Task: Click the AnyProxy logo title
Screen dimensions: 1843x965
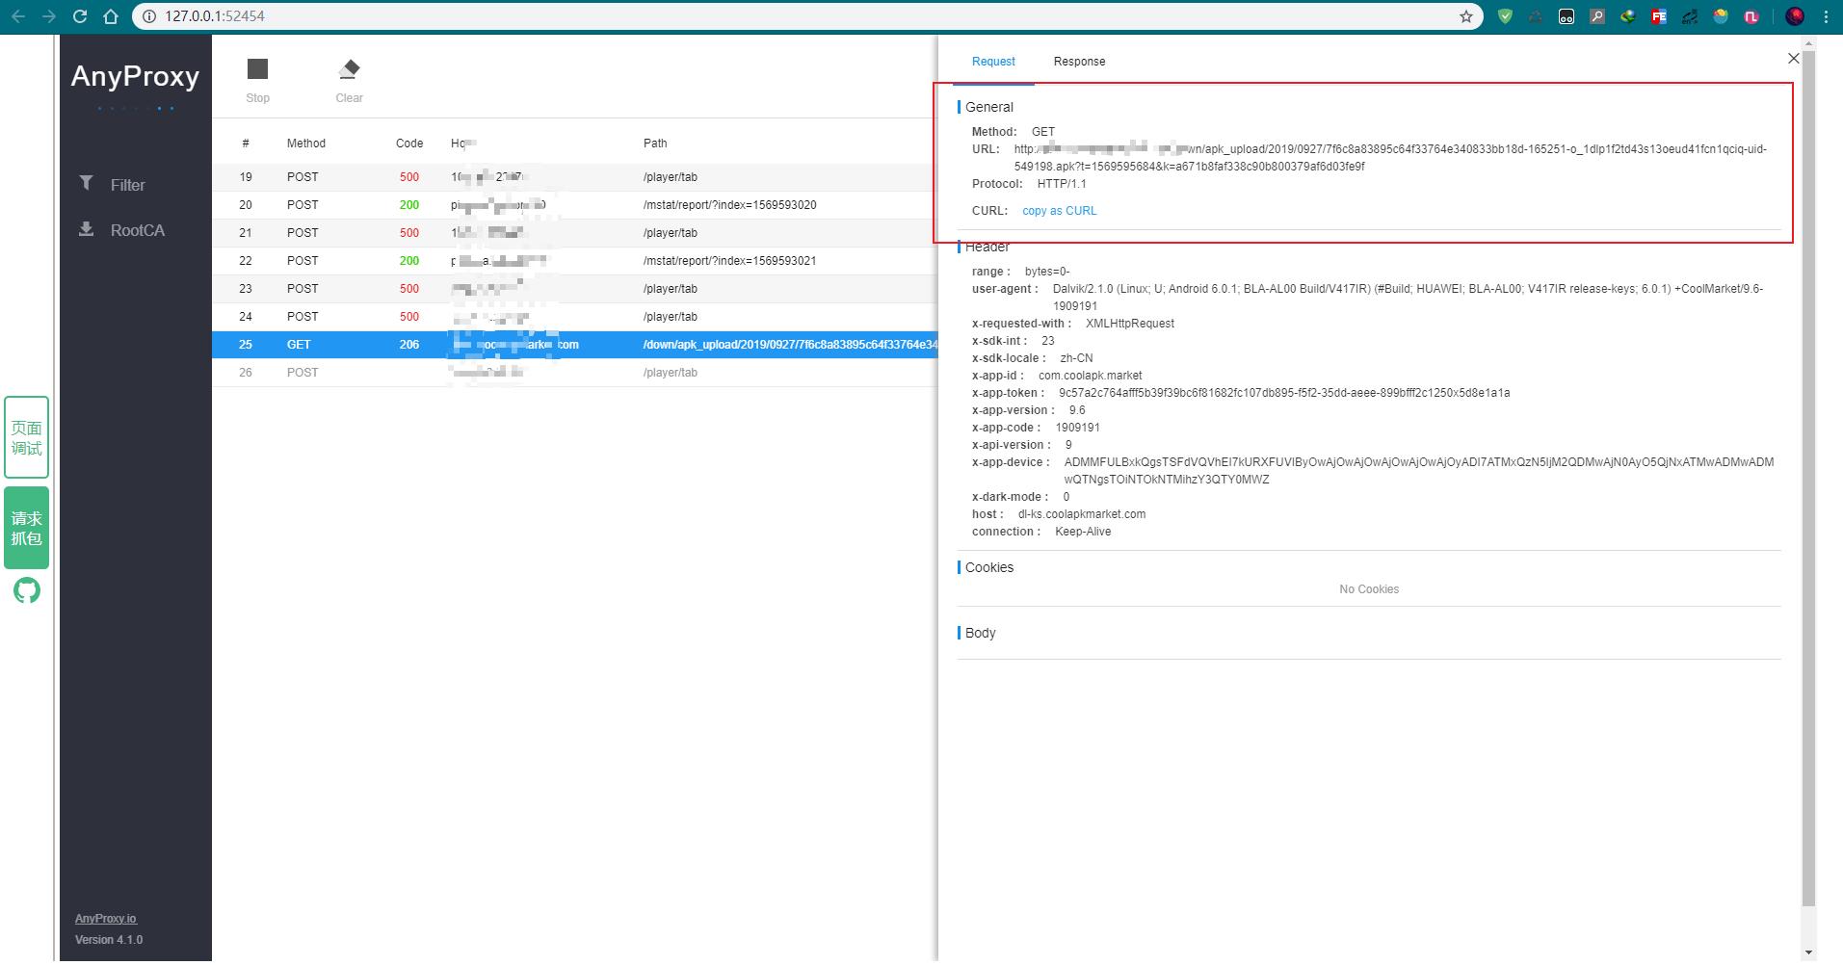Action: tap(135, 76)
